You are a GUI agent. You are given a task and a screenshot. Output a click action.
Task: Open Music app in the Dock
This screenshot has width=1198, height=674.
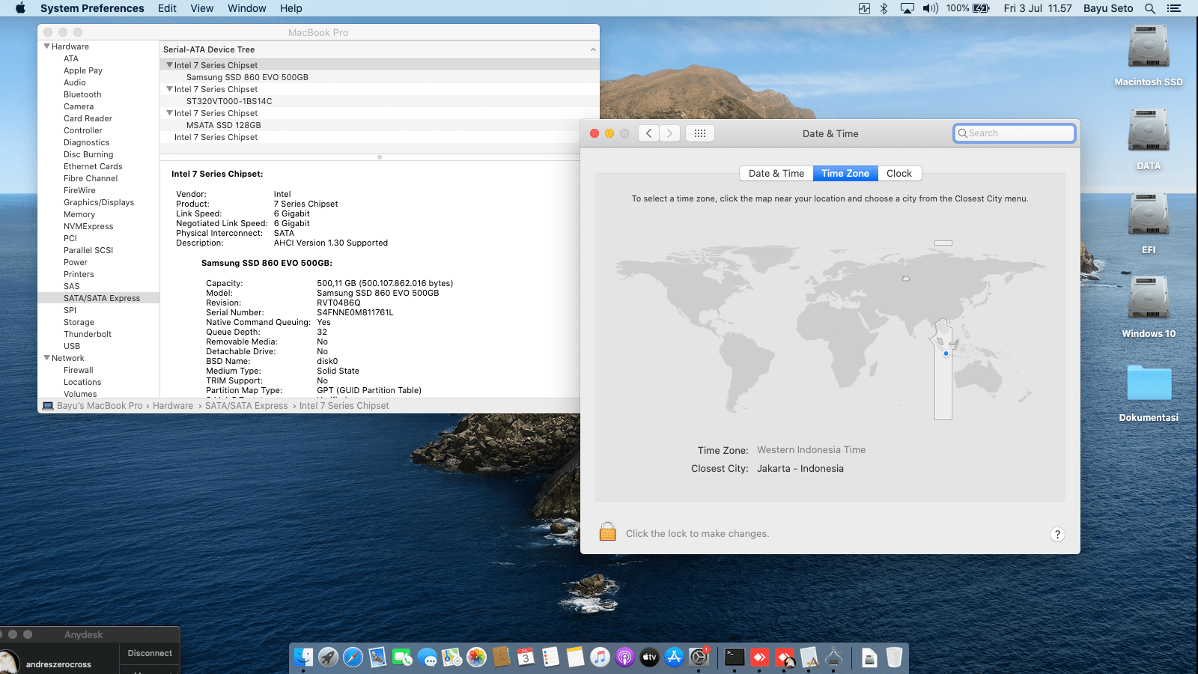pos(600,658)
